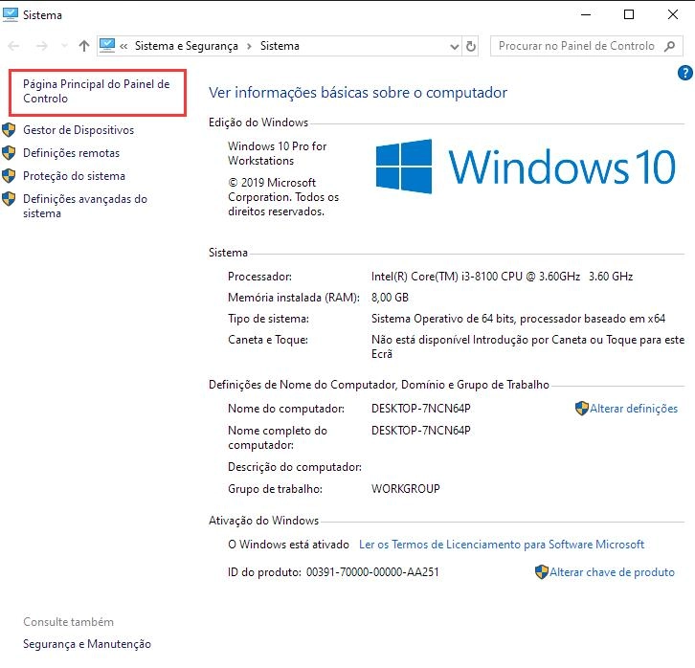Viewport: 695px width, 668px height.
Task: Open recent locations dropdown arrow
Action: tap(64, 46)
